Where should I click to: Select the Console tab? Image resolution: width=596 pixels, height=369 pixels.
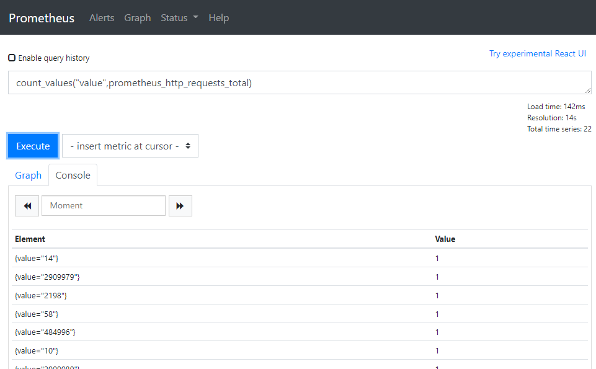click(x=73, y=176)
